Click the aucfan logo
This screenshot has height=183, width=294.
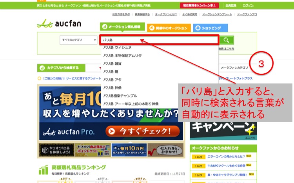point(59,23)
